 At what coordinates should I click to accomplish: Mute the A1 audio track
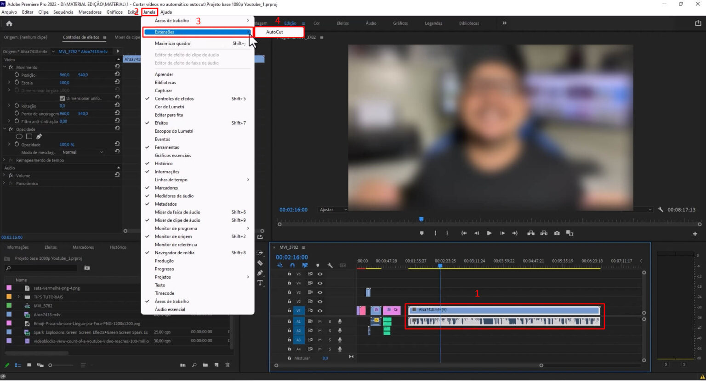click(x=320, y=321)
